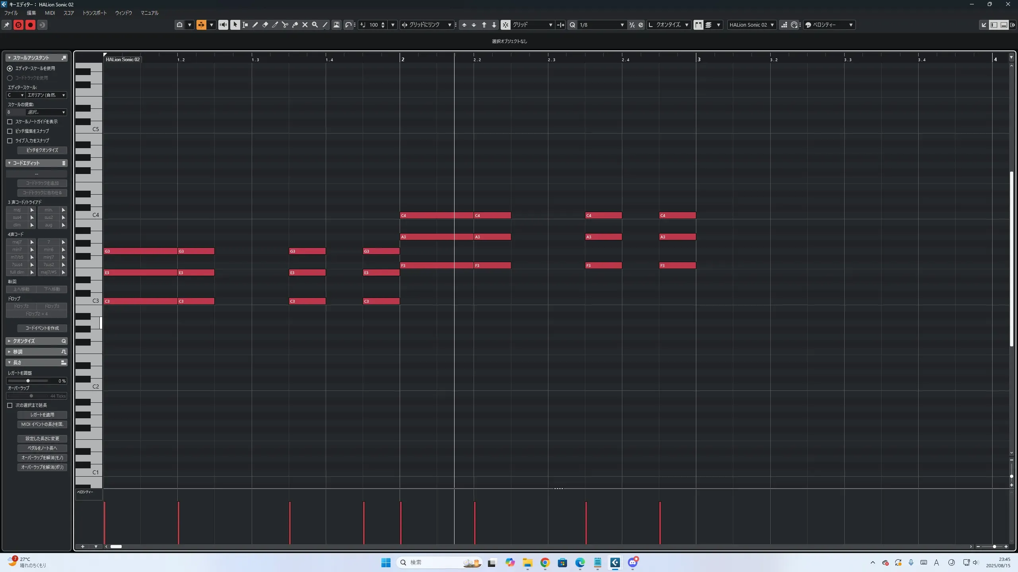Select エディタースケールを使用 radio button

pyautogui.click(x=10, y=68)
